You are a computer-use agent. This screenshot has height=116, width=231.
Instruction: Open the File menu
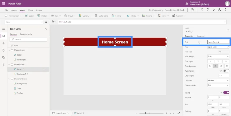(x=6, y=10)
